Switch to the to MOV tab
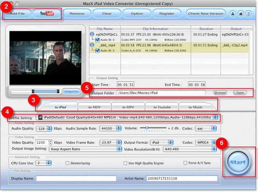The height and width of the screenshot is (192, 258). (94, 107)
